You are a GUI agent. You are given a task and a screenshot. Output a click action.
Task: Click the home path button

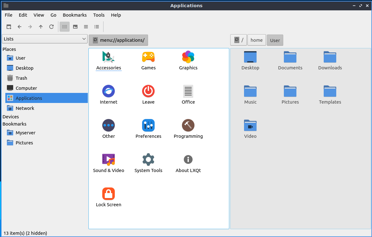pos(257,40)
